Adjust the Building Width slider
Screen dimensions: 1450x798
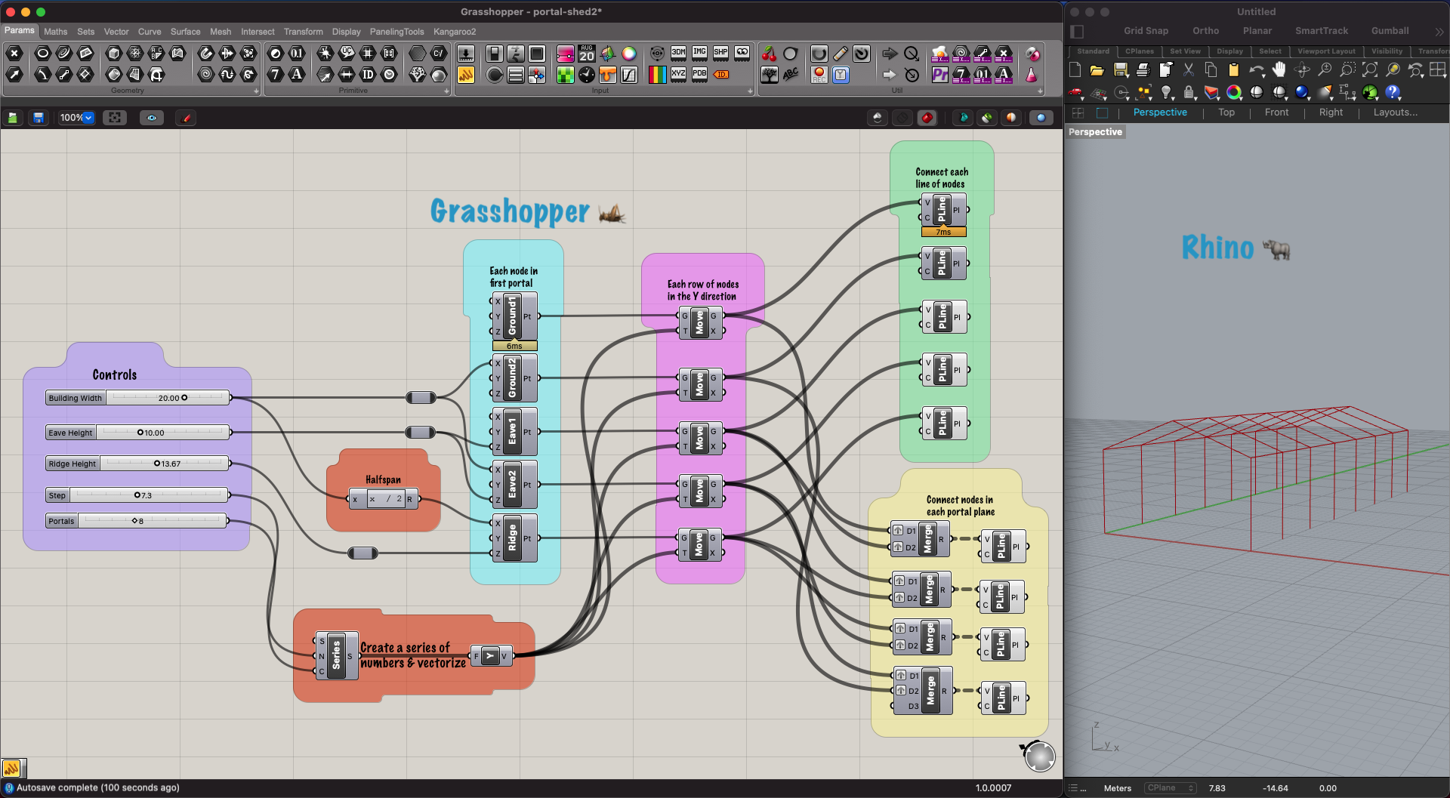(137, 398)
